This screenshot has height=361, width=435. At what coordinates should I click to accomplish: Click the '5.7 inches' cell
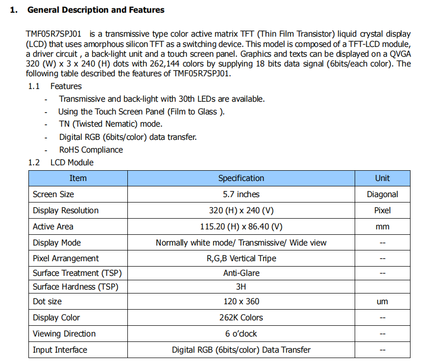(241, 194)
